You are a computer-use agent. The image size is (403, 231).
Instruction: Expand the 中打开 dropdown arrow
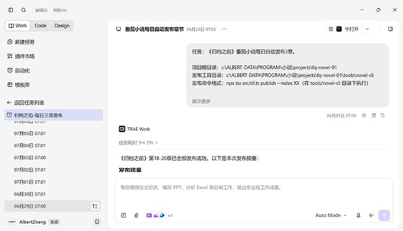point(367,29)
